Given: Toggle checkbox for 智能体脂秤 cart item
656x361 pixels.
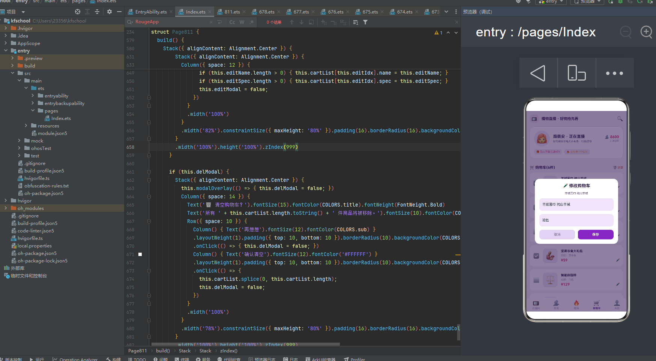Looking at the screenshot, I should (536, 280).
